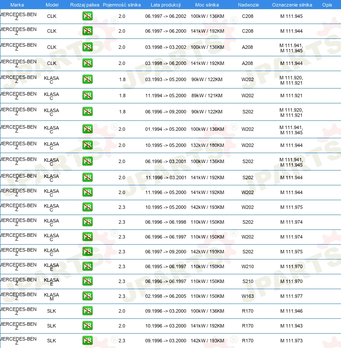This screenshot has width=341, height=348.
Task: Select the PB icon in the 06.1997 -> 06.2002 row
Action: pos(87,16)
